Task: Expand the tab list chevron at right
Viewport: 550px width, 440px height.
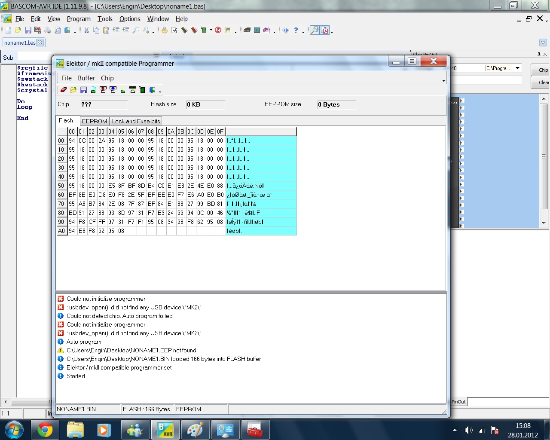Action: tap(543, 43)
